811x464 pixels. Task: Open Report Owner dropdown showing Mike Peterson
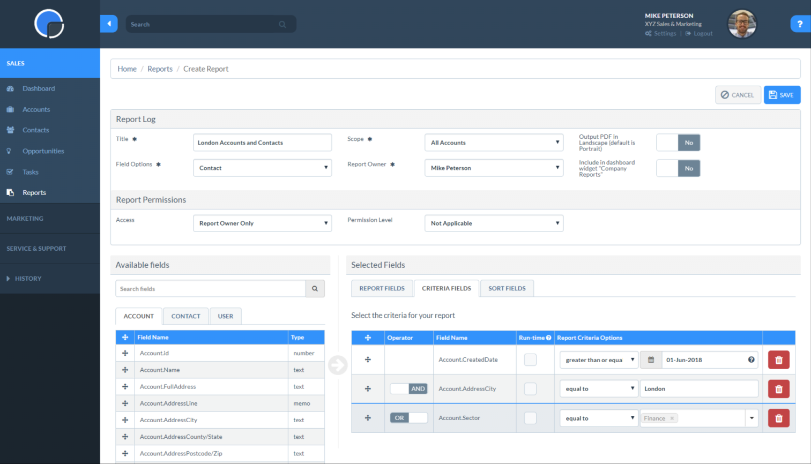[x=494, y=168]
